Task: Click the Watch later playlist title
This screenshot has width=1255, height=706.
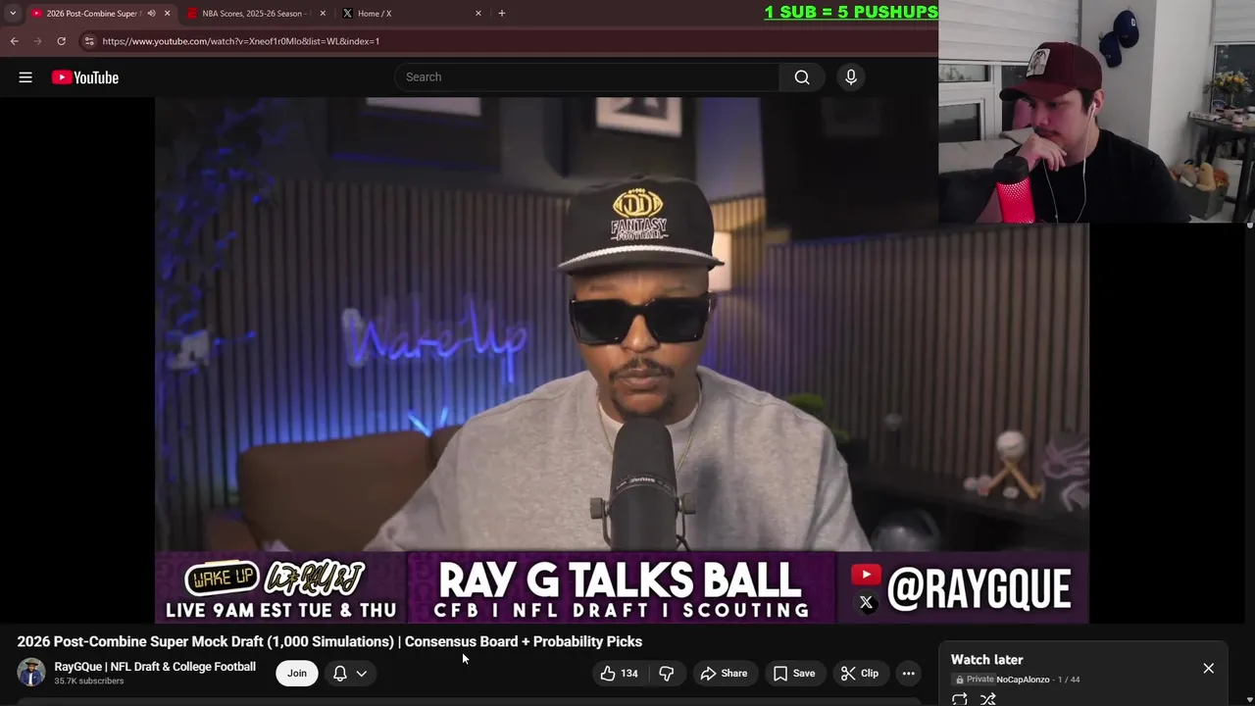Action: (986, 660)
